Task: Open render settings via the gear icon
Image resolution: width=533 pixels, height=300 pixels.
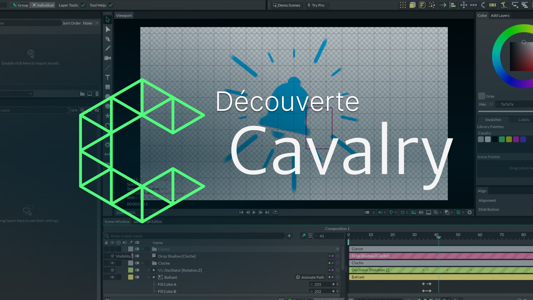Action: pyautogui.click(x=469, y=212)
